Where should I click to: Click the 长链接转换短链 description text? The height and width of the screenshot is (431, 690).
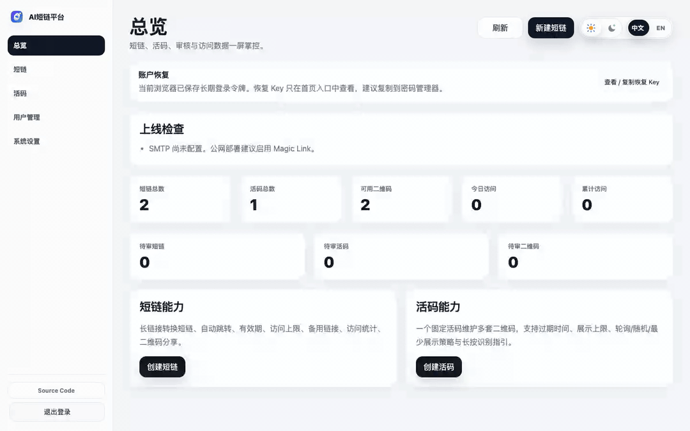(x=263, y=335)
